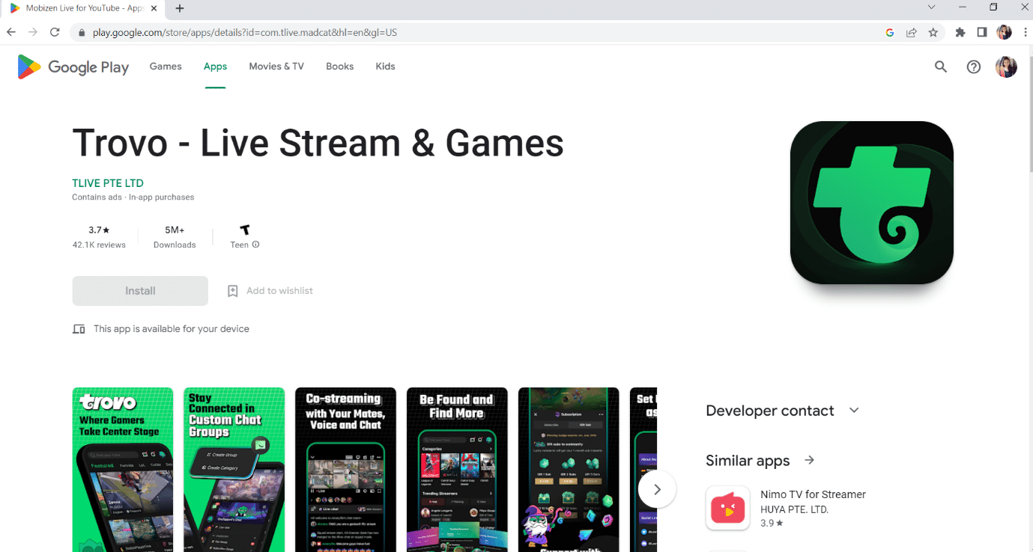Screen dimensions: 1033x552
Task: Open Similar apps arrow
Action: (809, 460)
